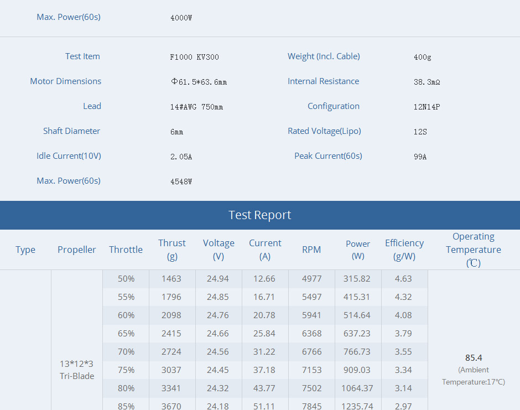Click the Power (W) column header
Screen dimensions: 520x410
pyautogui.click(x=358, y=250)
